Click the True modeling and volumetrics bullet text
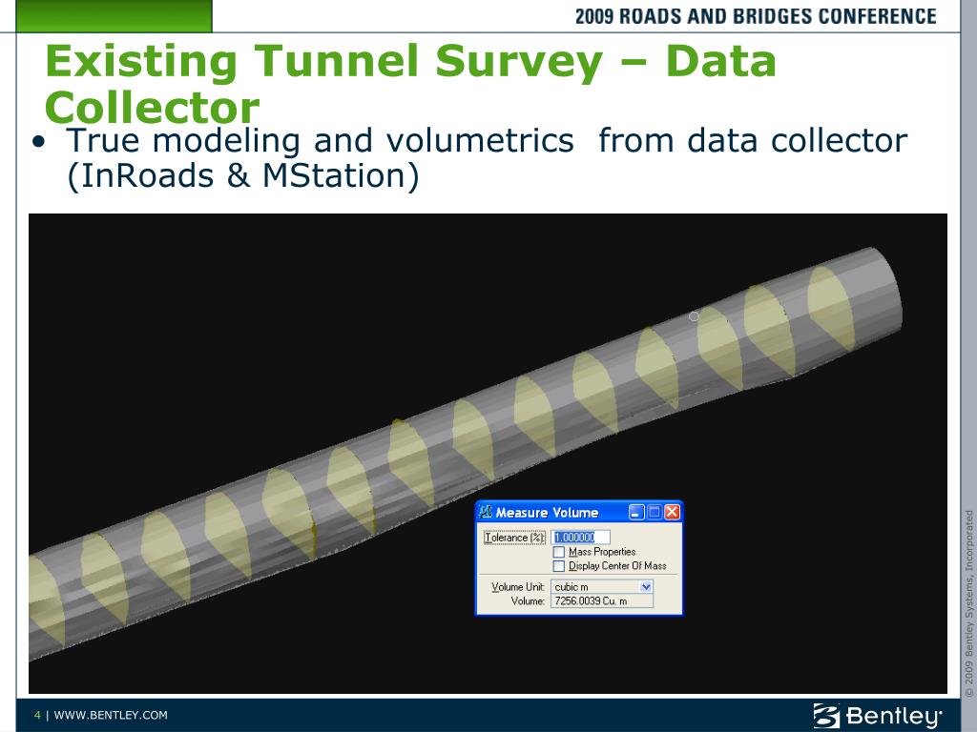Image resolution: width=977 pixels, height=732 pixels. click(486, 158)
